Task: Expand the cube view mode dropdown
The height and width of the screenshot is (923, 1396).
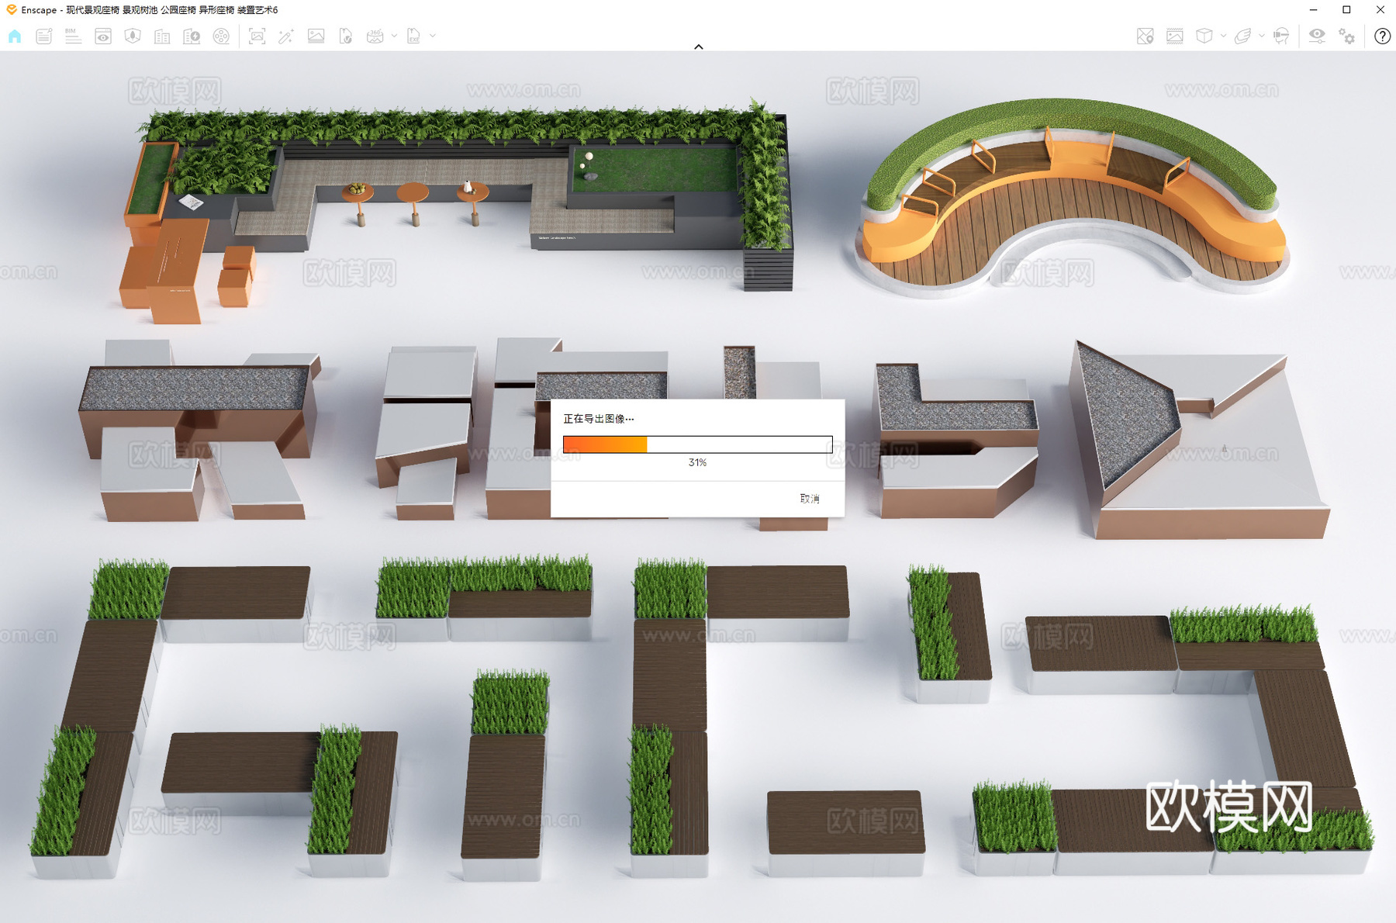Action: click(1223, 36)
